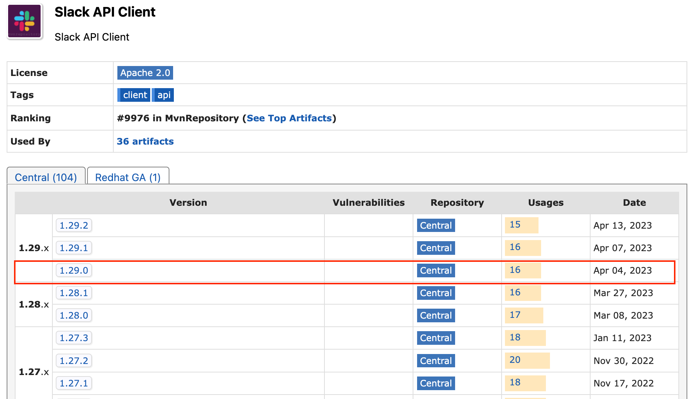
Task: Click the Date column header
Action: 634,203
